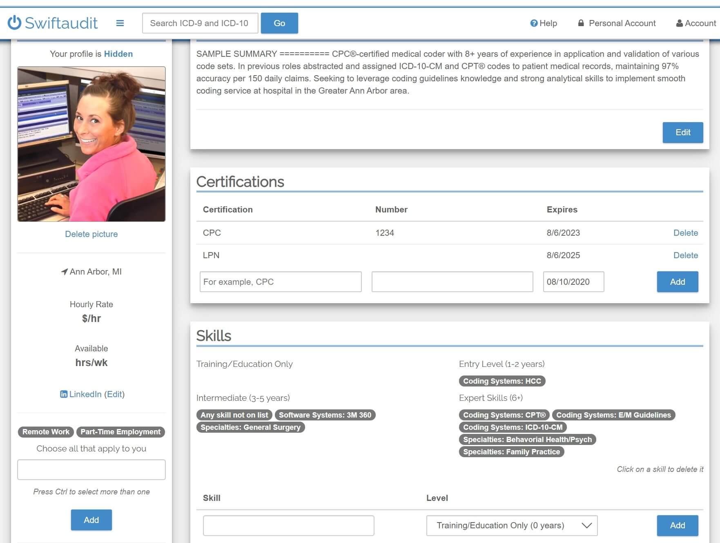Remove skill Specialties: Family Practice

pos(511,452)
